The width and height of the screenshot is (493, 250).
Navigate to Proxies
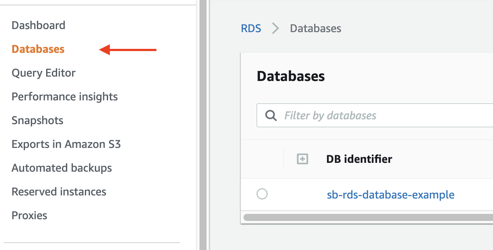(x=29, y=216)
